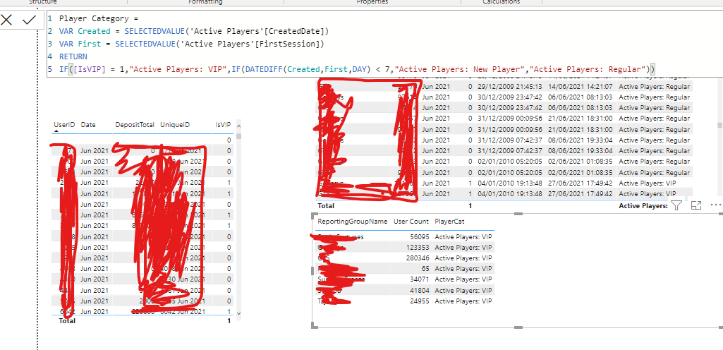This screenshot has height=350, width=723.
Task: Sort by the ReportingGroupName column header
Action: point(352,222)
